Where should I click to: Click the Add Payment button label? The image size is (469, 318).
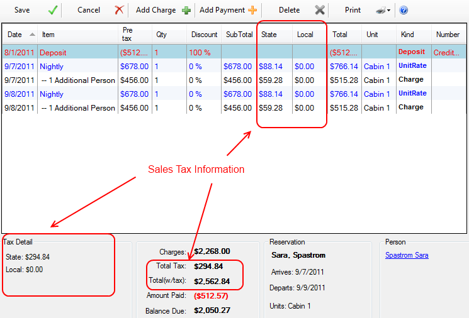[x=222, y=10]
